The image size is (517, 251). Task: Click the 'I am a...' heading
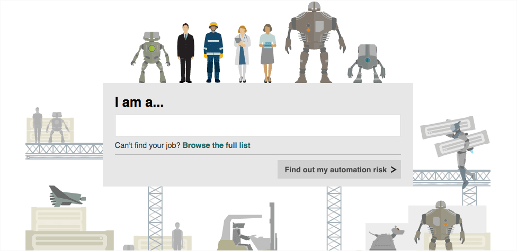pyautogui.click(x=139, y=103)
